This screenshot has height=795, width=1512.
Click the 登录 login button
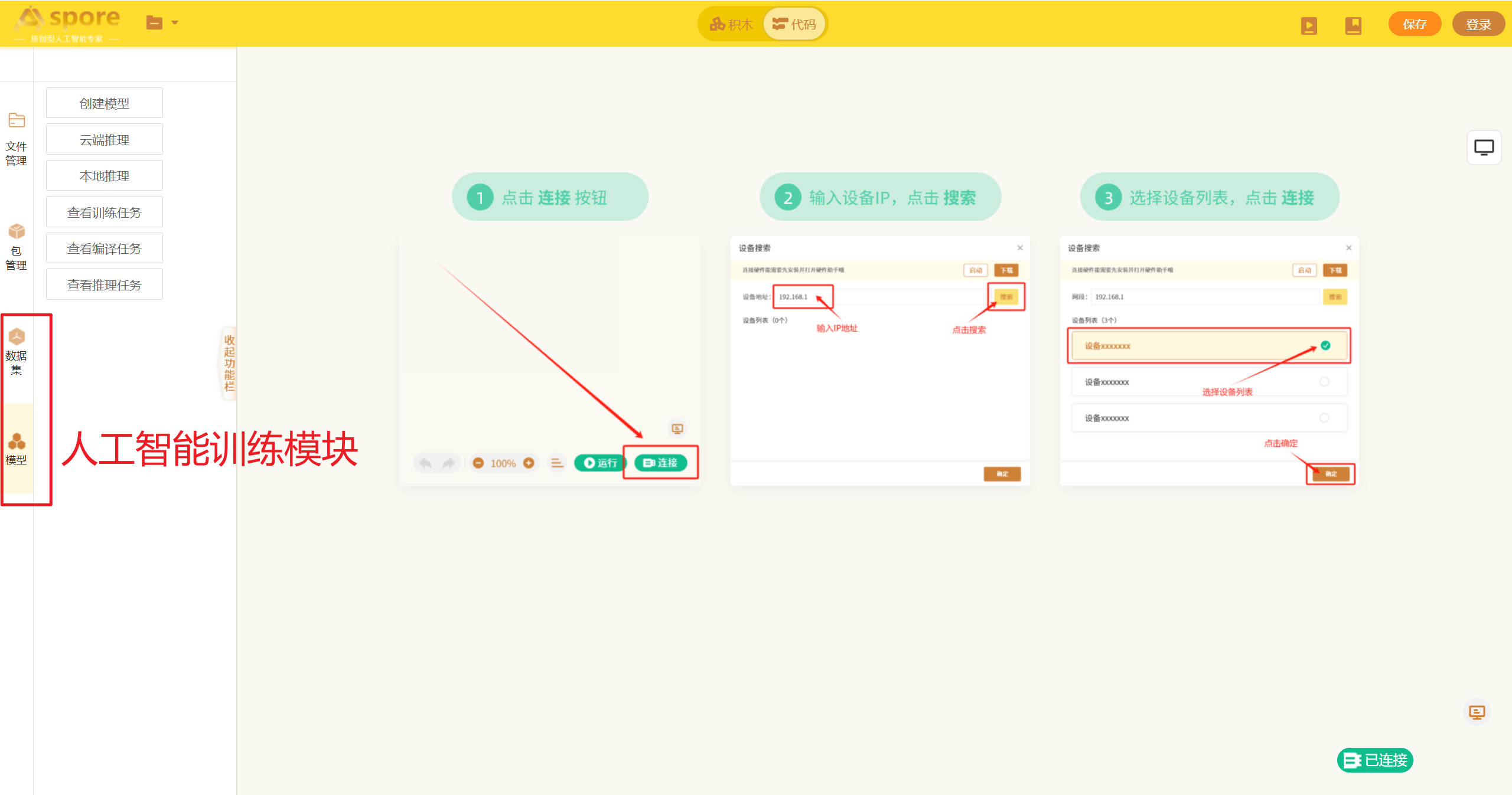(1478, 24)
